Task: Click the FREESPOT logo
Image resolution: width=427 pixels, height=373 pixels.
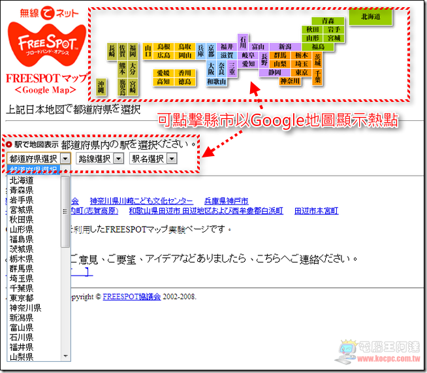Action: coord(47,44)
